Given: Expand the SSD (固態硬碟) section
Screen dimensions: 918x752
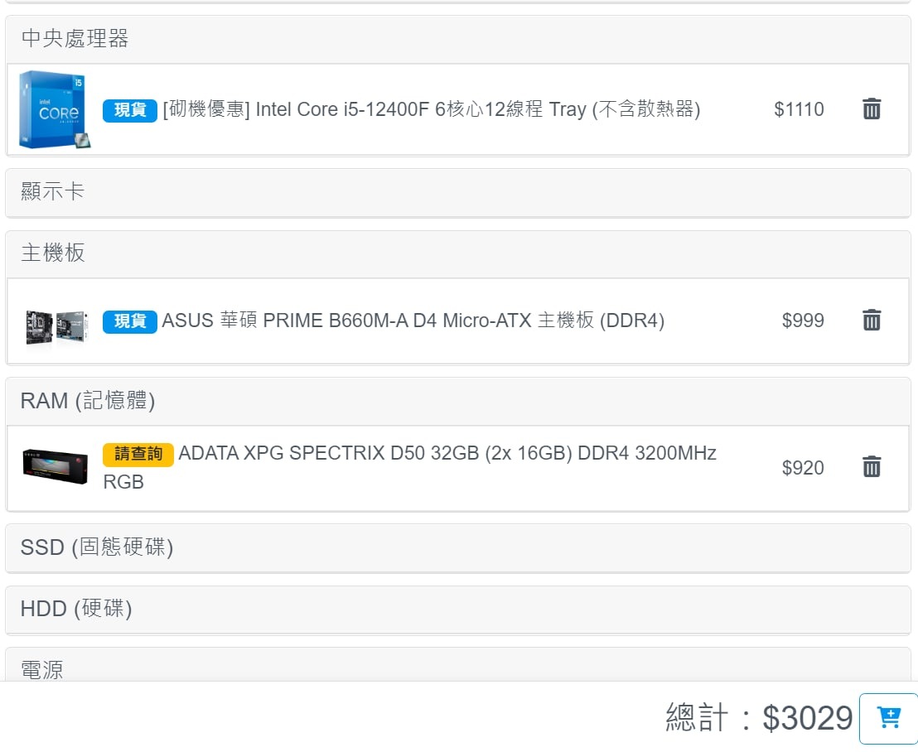Looking at the screenshot, I should [x=458, y=547].
